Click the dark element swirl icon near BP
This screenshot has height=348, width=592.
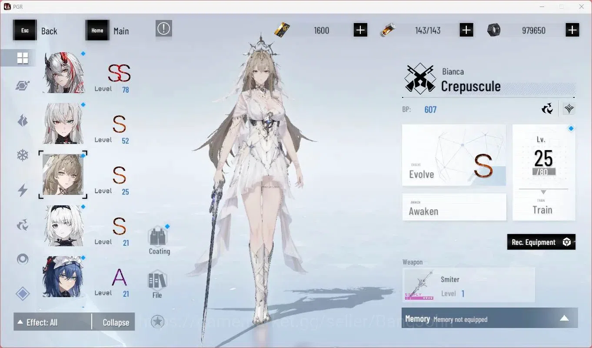(547, 108)
